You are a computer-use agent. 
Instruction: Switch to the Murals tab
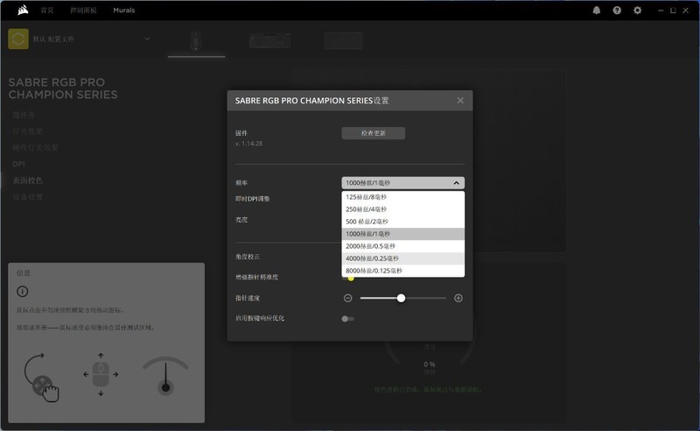123,10
